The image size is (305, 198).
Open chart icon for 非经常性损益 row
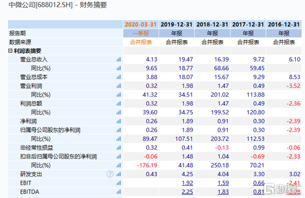(119, 147)
